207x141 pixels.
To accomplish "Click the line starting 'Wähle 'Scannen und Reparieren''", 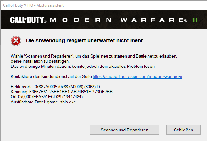I will click(94, 56).
